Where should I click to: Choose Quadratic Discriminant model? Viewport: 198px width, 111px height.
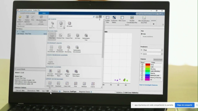click(60, 49)
